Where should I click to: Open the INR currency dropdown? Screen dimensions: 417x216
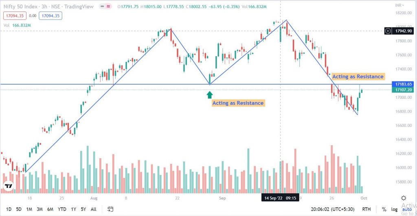coord(399,5)
